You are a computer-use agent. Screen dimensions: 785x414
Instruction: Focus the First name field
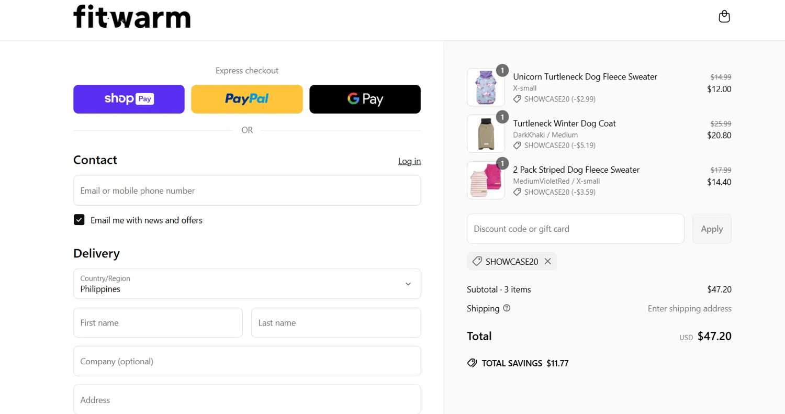158,323
